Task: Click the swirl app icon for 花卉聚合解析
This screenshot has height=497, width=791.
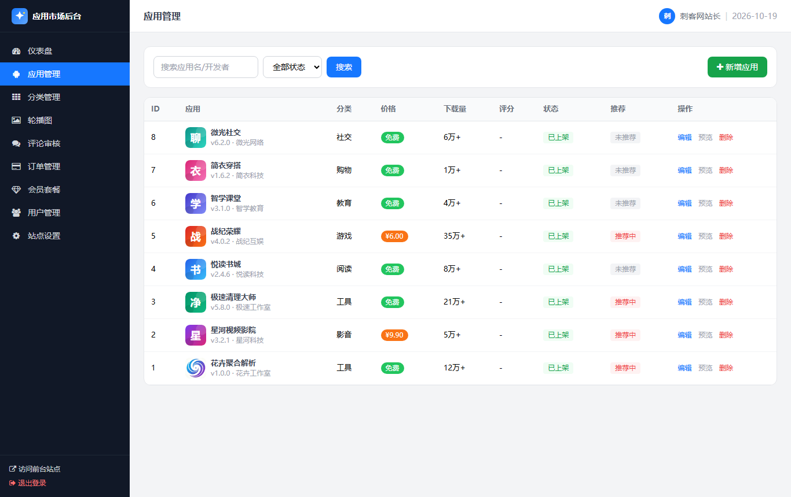Action: (x=196, y=368)
